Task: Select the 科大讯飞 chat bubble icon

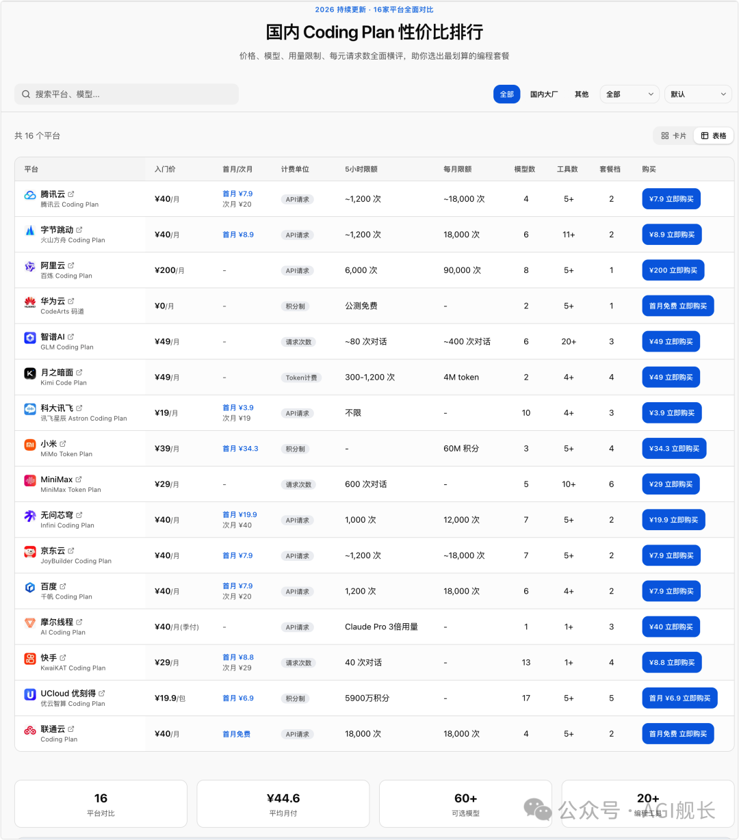Action: point(29,408)
